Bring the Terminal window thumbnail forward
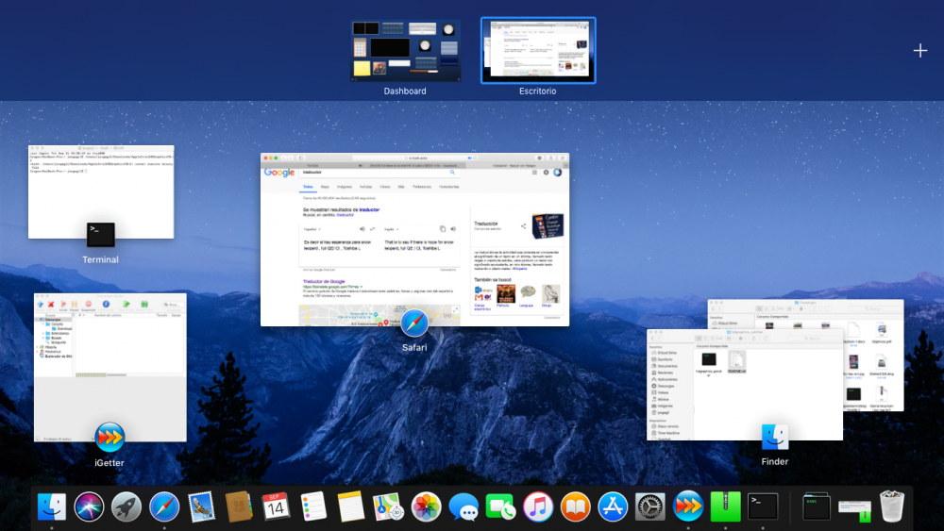The image size is (944, 531). (101, 191)
